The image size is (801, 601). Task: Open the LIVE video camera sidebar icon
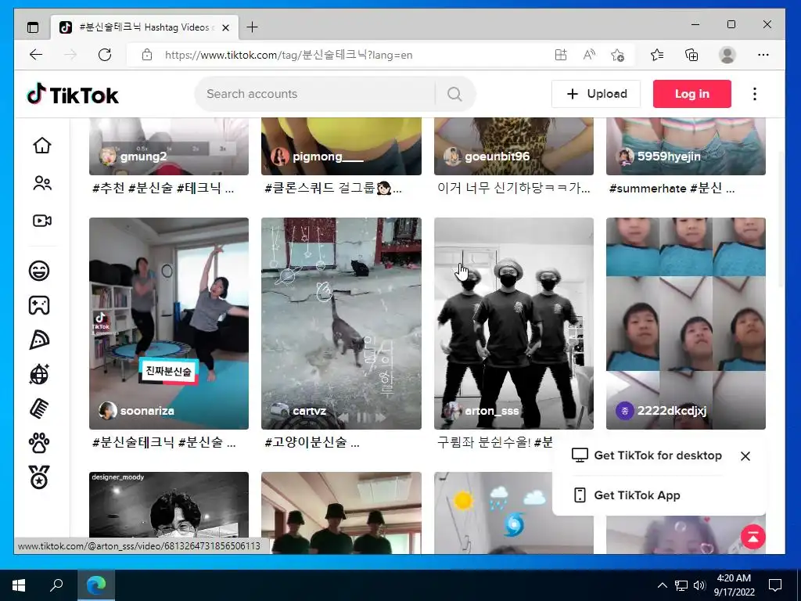42,221
